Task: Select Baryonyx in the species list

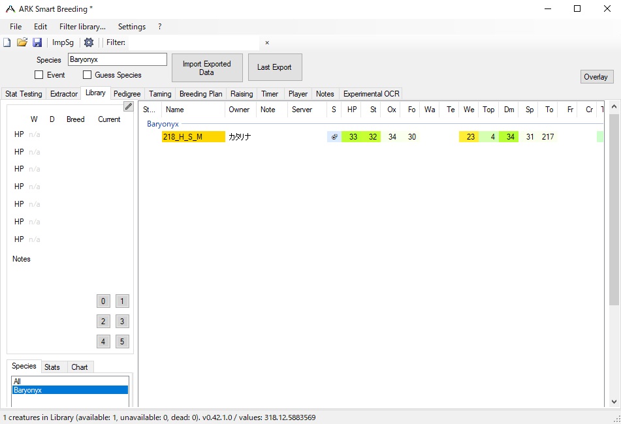Action: point(70,390)
